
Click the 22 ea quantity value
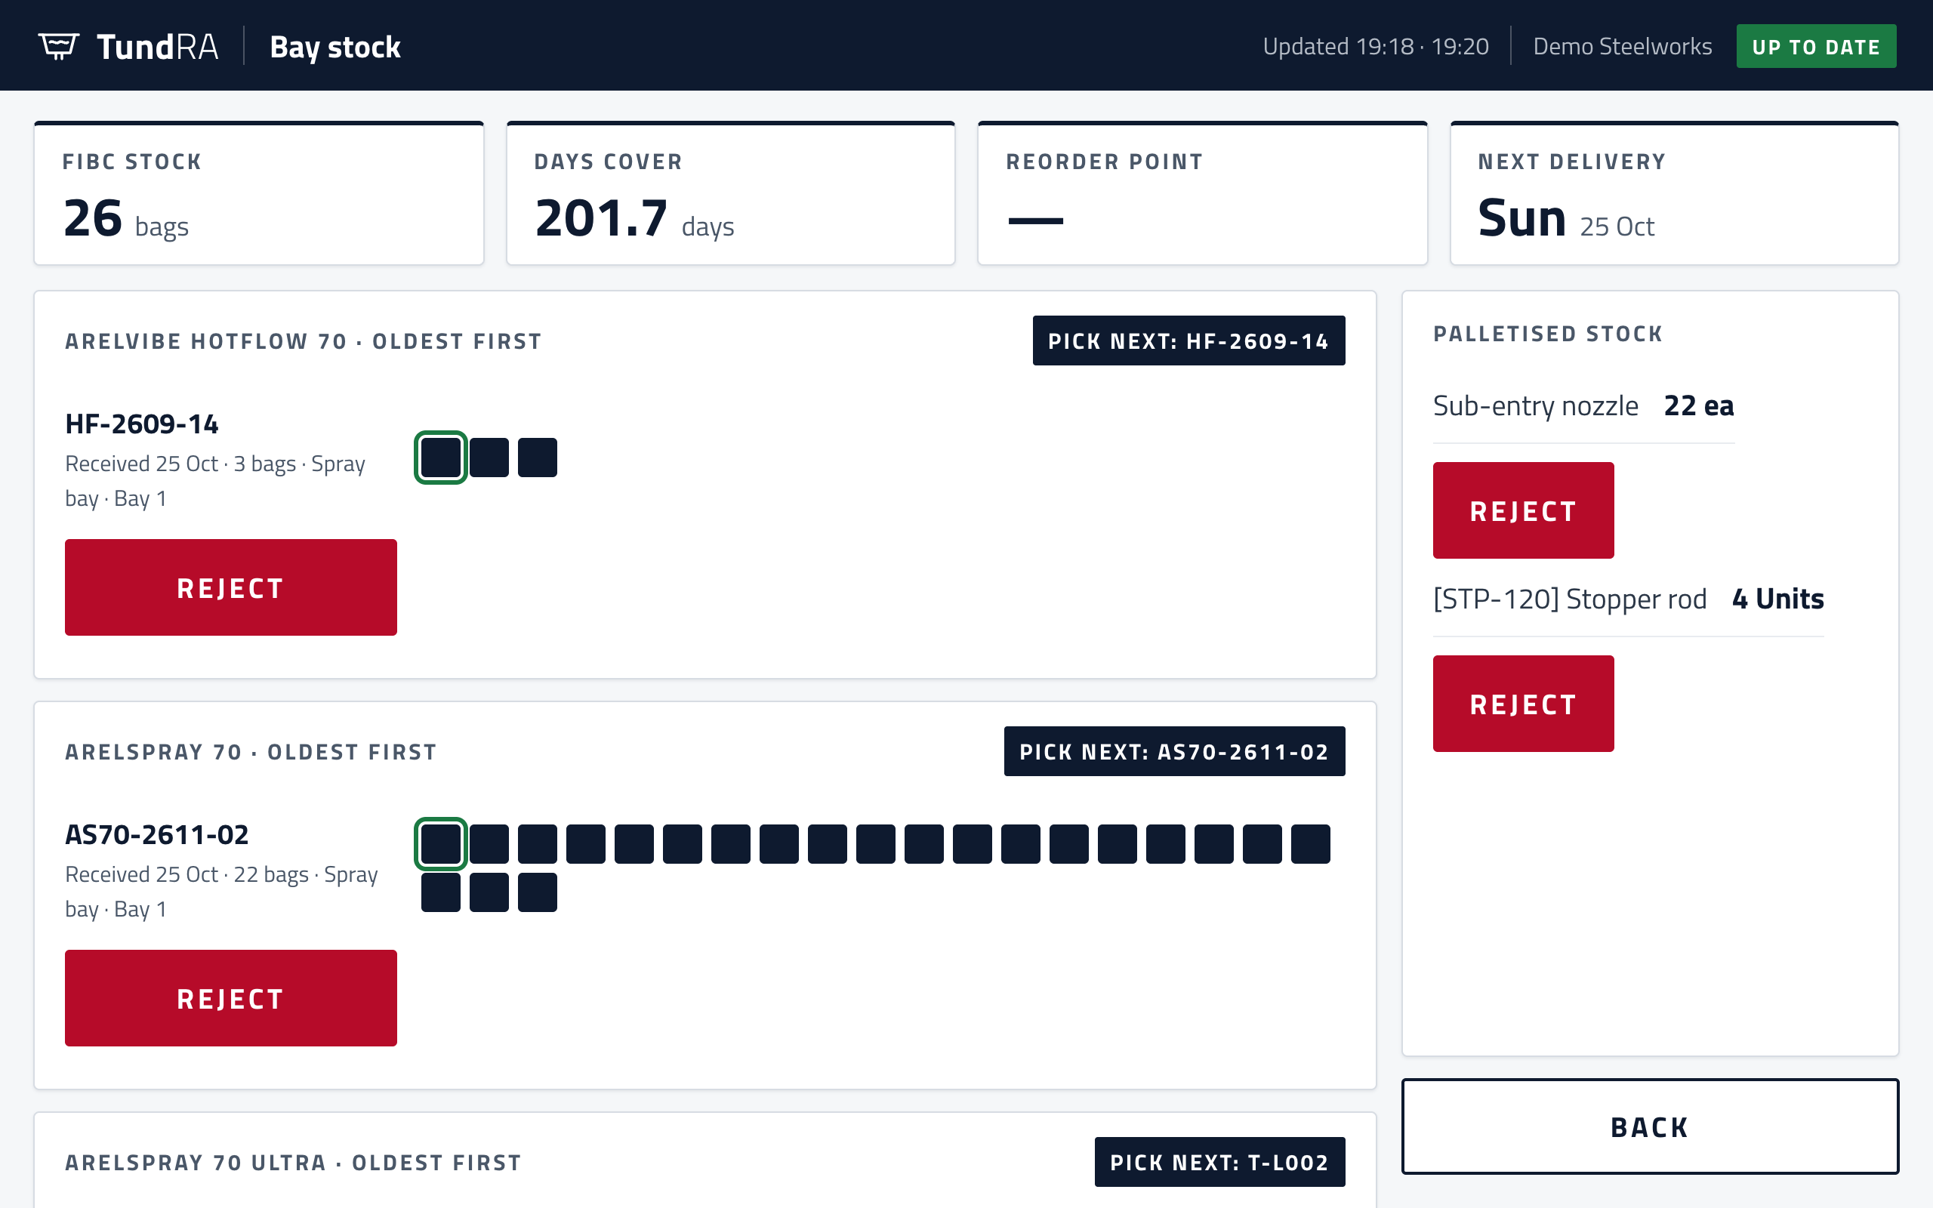click(x=1699, y=406)
